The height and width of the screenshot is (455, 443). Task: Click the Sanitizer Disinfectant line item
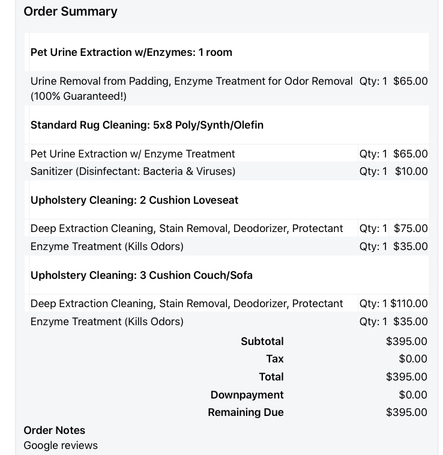point(133,171)
